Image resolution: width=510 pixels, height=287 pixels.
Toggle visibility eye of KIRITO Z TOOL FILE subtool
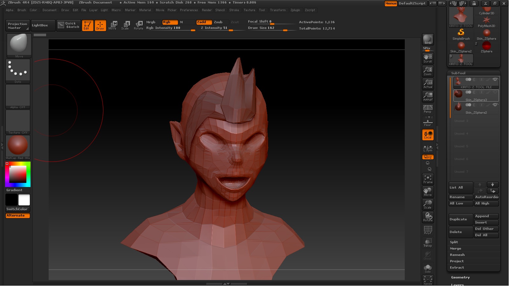[496, 80]
